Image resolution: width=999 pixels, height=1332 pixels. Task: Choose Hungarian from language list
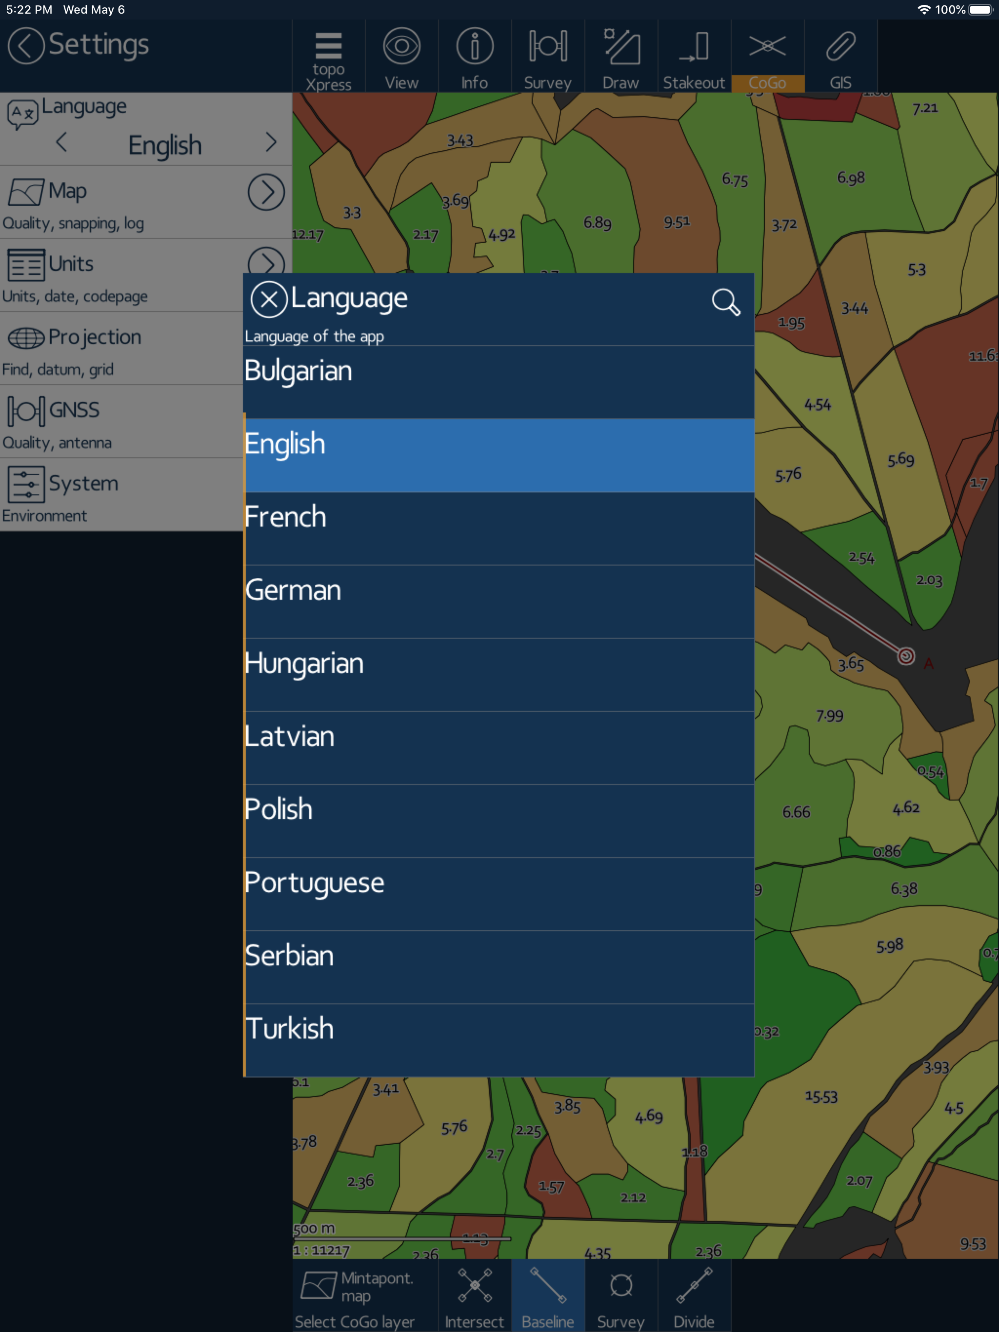tap(499, 674)
